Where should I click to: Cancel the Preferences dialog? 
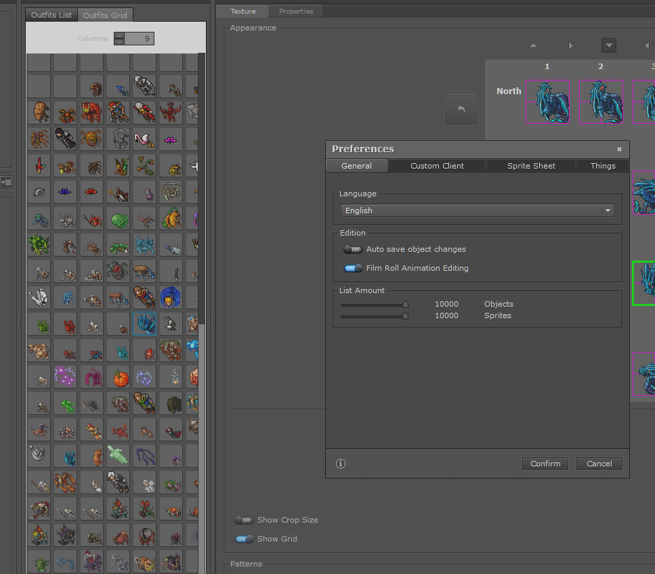click(599, 464)
